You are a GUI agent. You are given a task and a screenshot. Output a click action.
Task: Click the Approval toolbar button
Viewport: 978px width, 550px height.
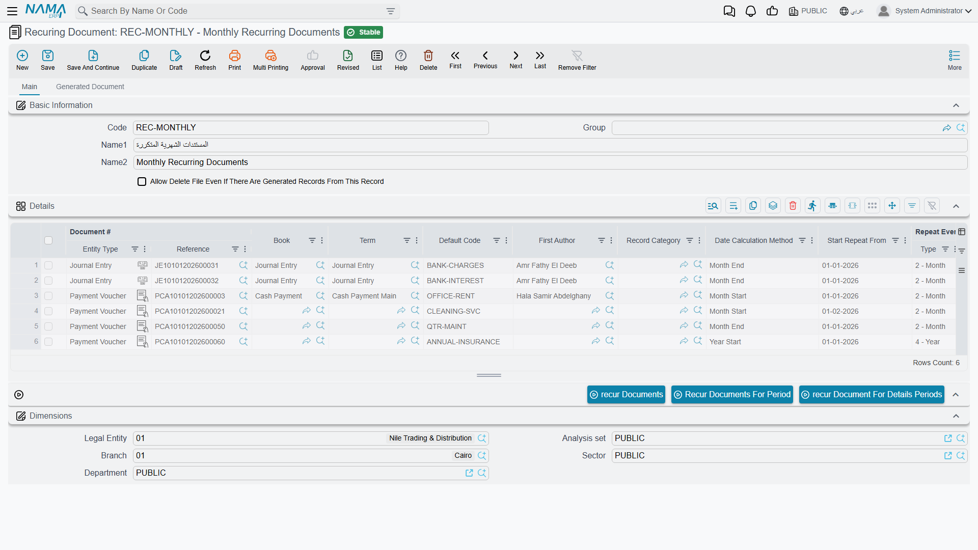coord(313,60)
